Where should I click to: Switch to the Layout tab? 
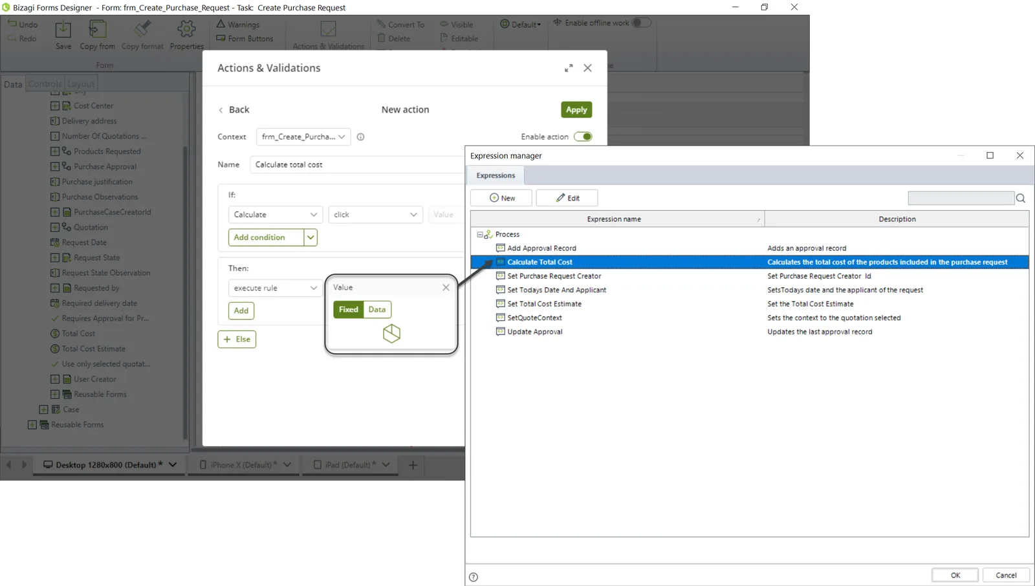[81, 84]
